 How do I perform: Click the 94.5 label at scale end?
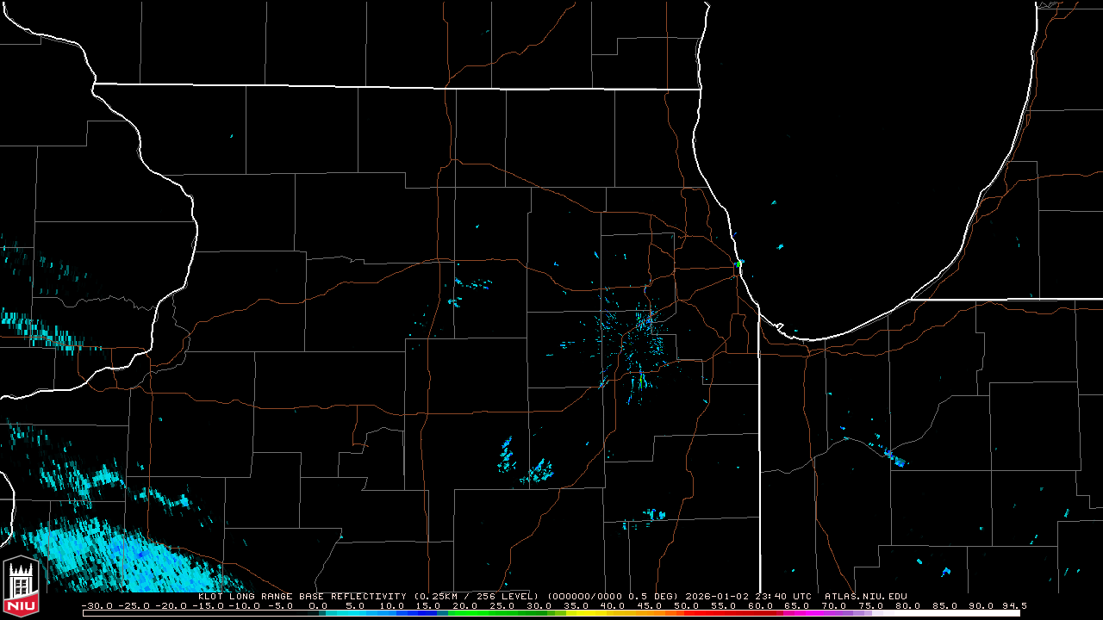1014,605
